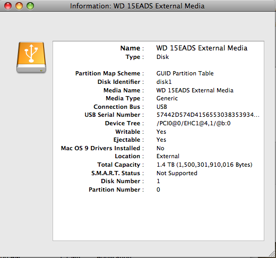Click the Partition Number value '0'

(x=158, y=190)
